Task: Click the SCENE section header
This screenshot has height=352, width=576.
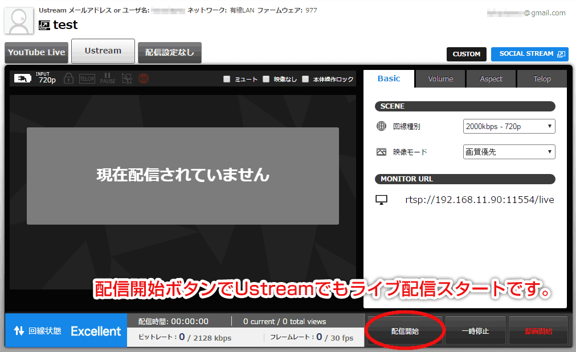Action: [465, 106]
